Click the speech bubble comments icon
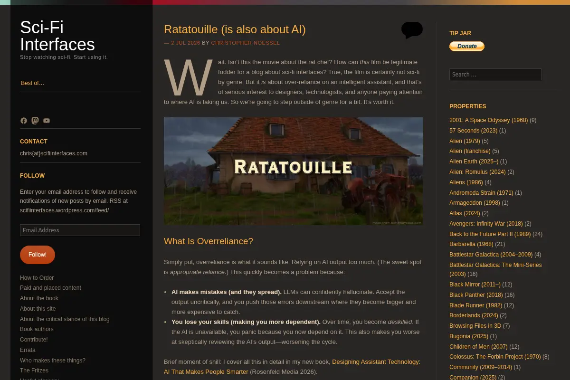 [412, 30]
